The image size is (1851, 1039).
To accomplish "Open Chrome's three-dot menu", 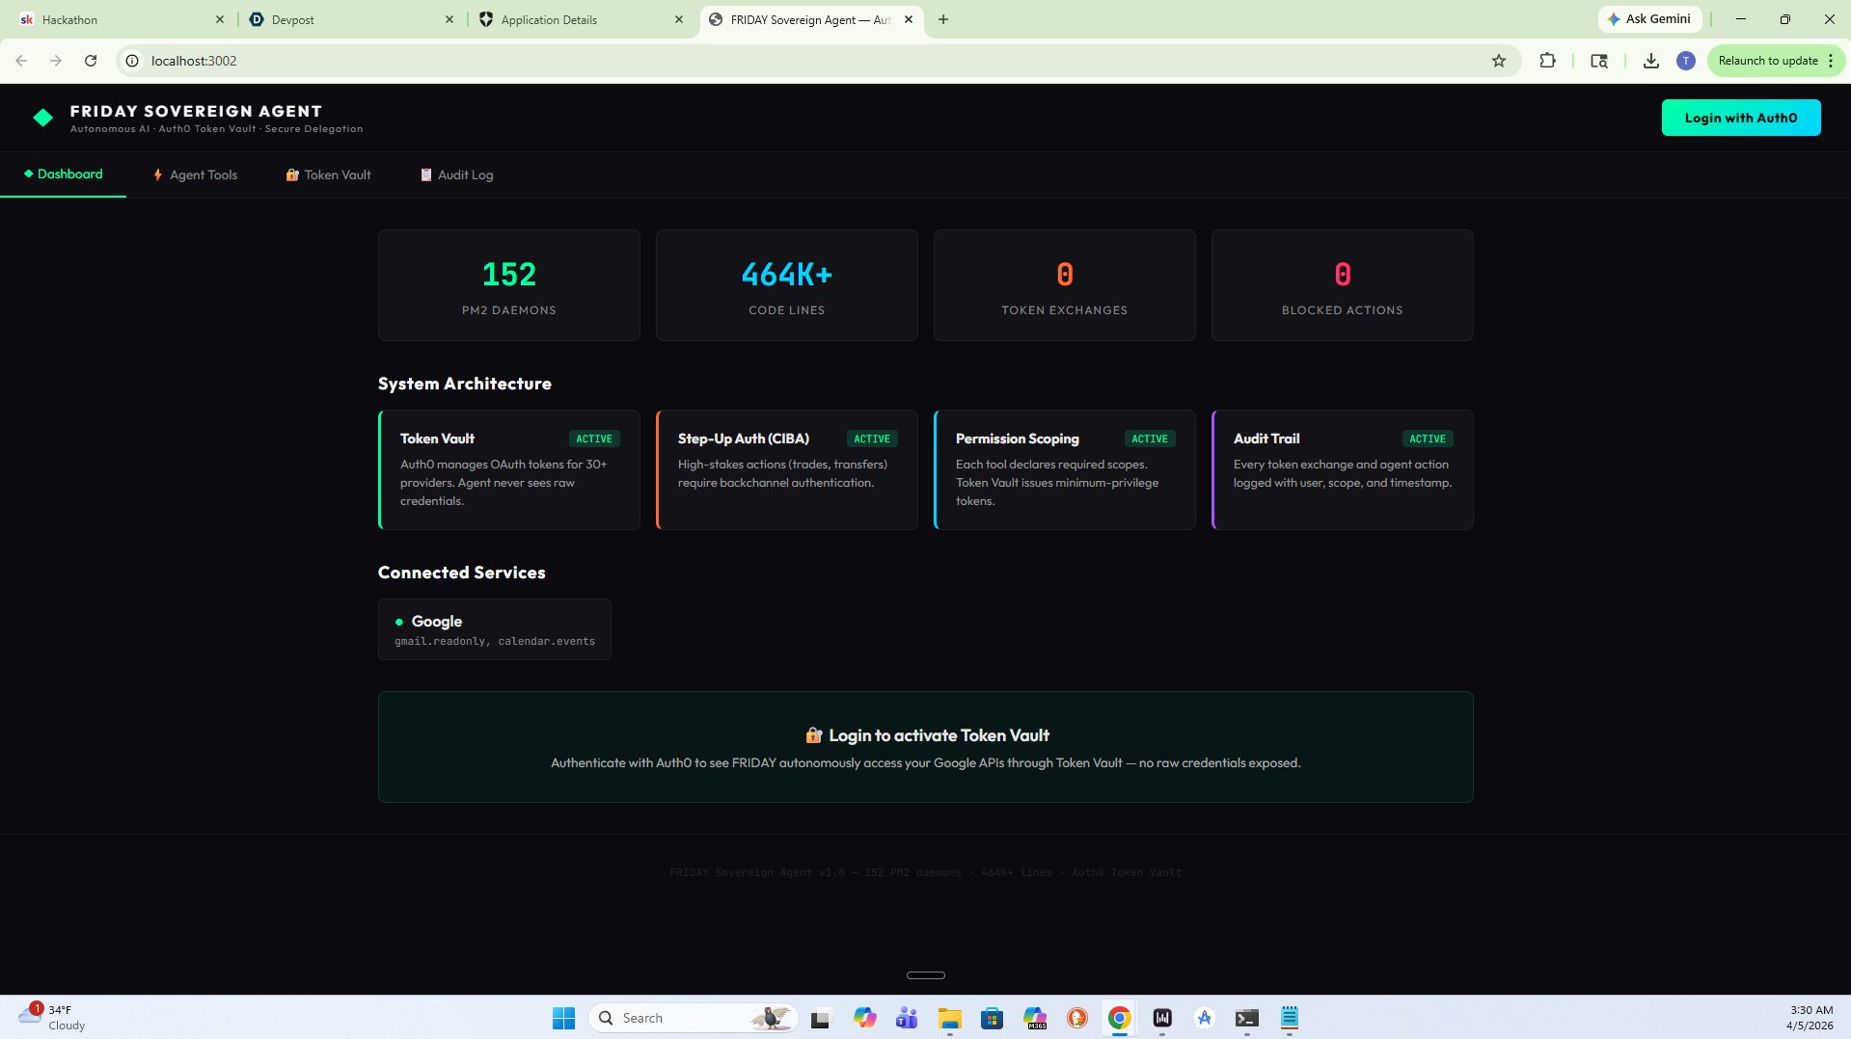I will (x=1830, y=61).
